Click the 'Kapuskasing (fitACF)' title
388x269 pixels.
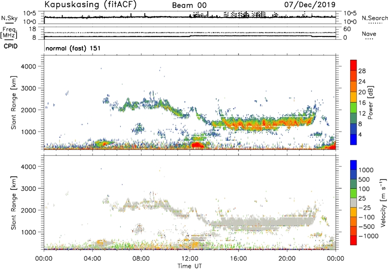pyautogui.click(x=90, y=4)
